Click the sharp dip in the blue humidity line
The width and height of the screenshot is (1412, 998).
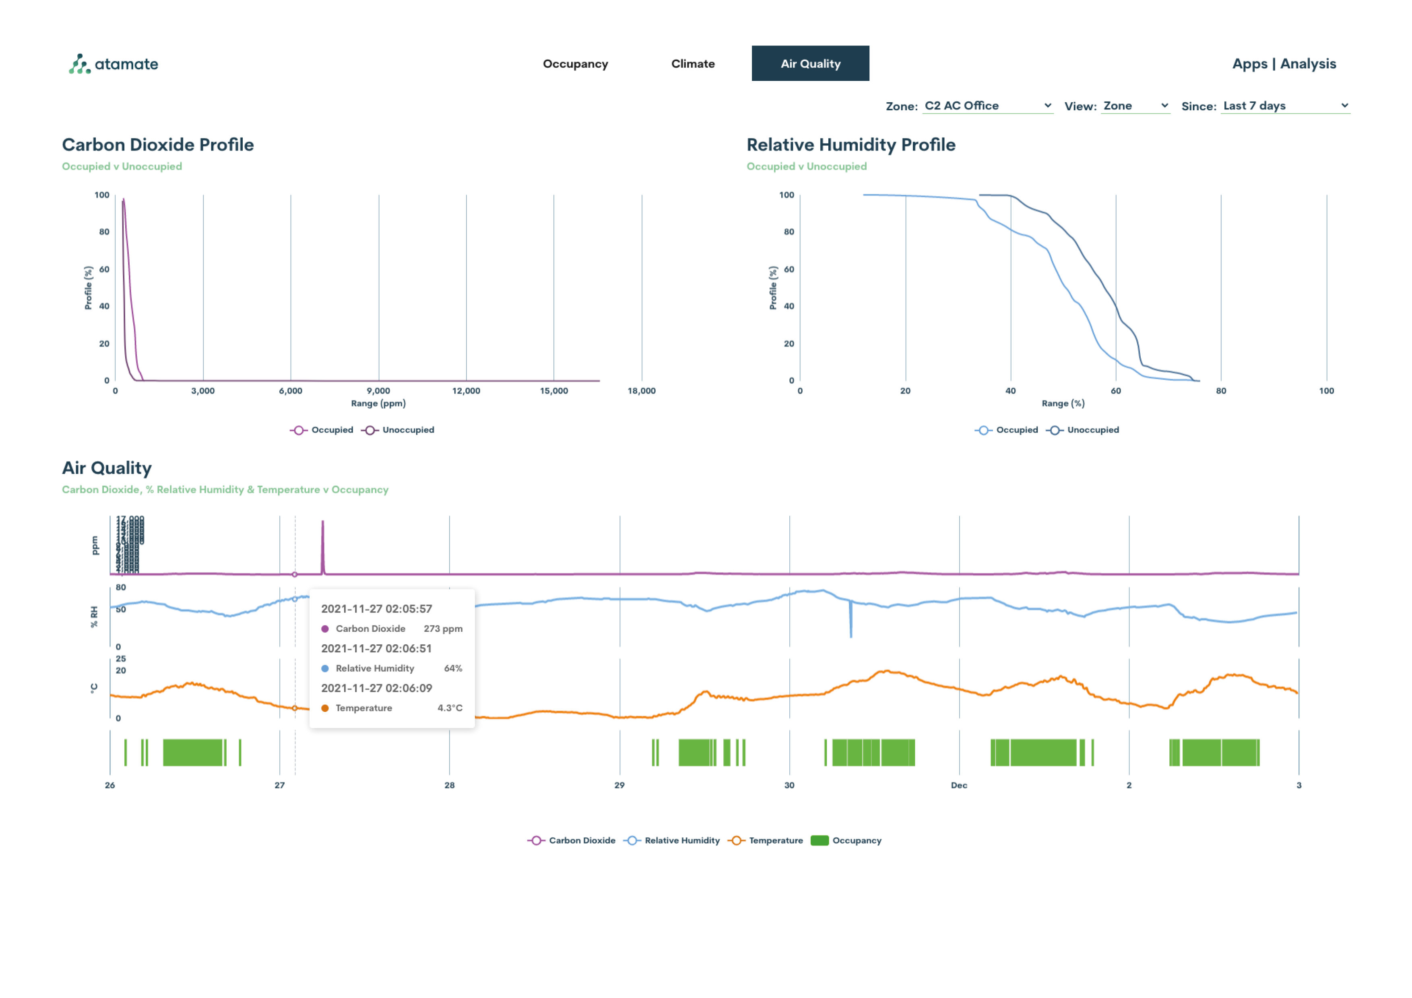851,620
